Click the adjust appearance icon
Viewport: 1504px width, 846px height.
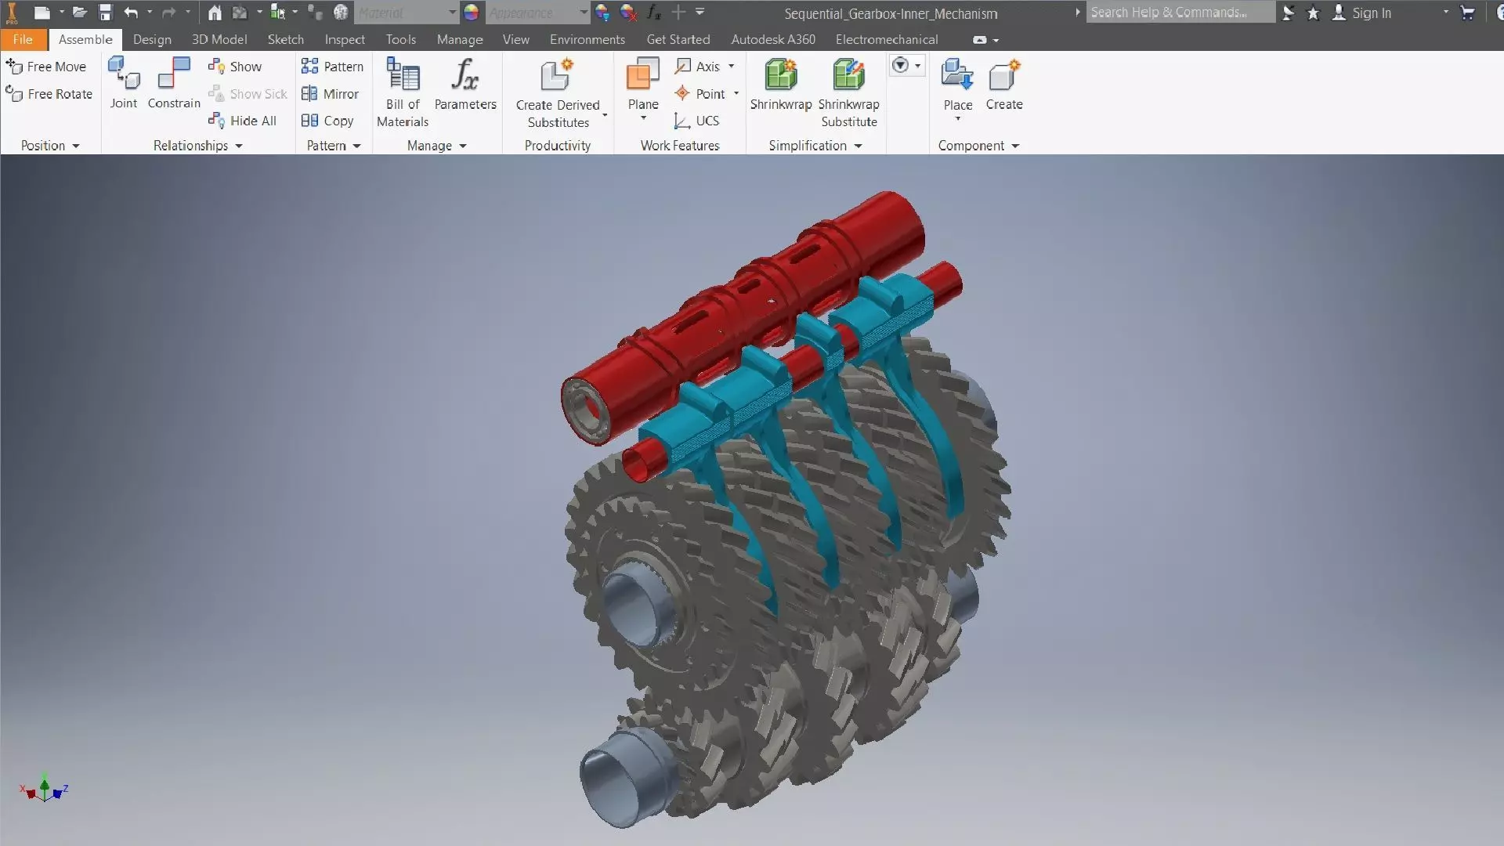click(602, 13)
